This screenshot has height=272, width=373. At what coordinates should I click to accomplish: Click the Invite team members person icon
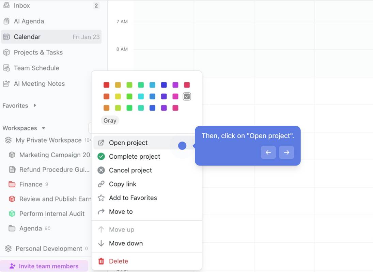[12, 266]
